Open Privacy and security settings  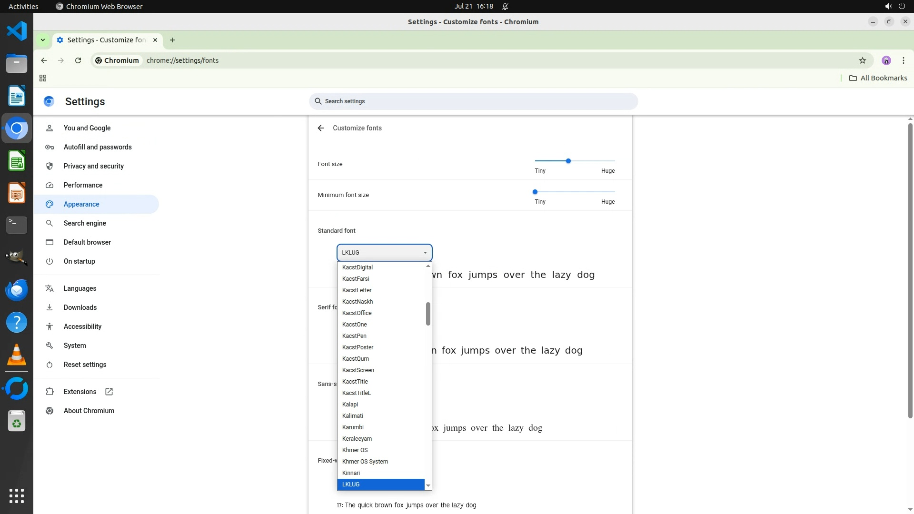94,166
